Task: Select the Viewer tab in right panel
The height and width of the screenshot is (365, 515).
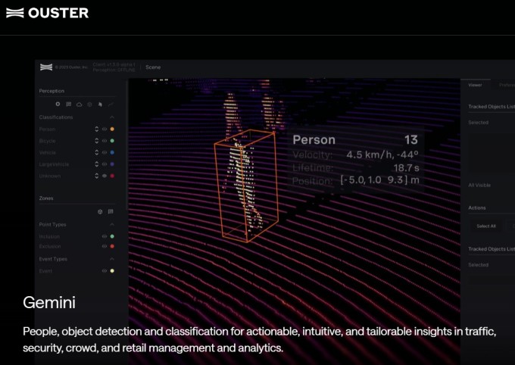Action: [475, 85]
